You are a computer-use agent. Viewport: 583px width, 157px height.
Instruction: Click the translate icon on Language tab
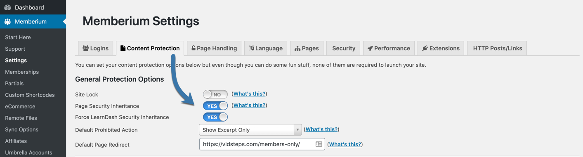(x=251, y=48)
